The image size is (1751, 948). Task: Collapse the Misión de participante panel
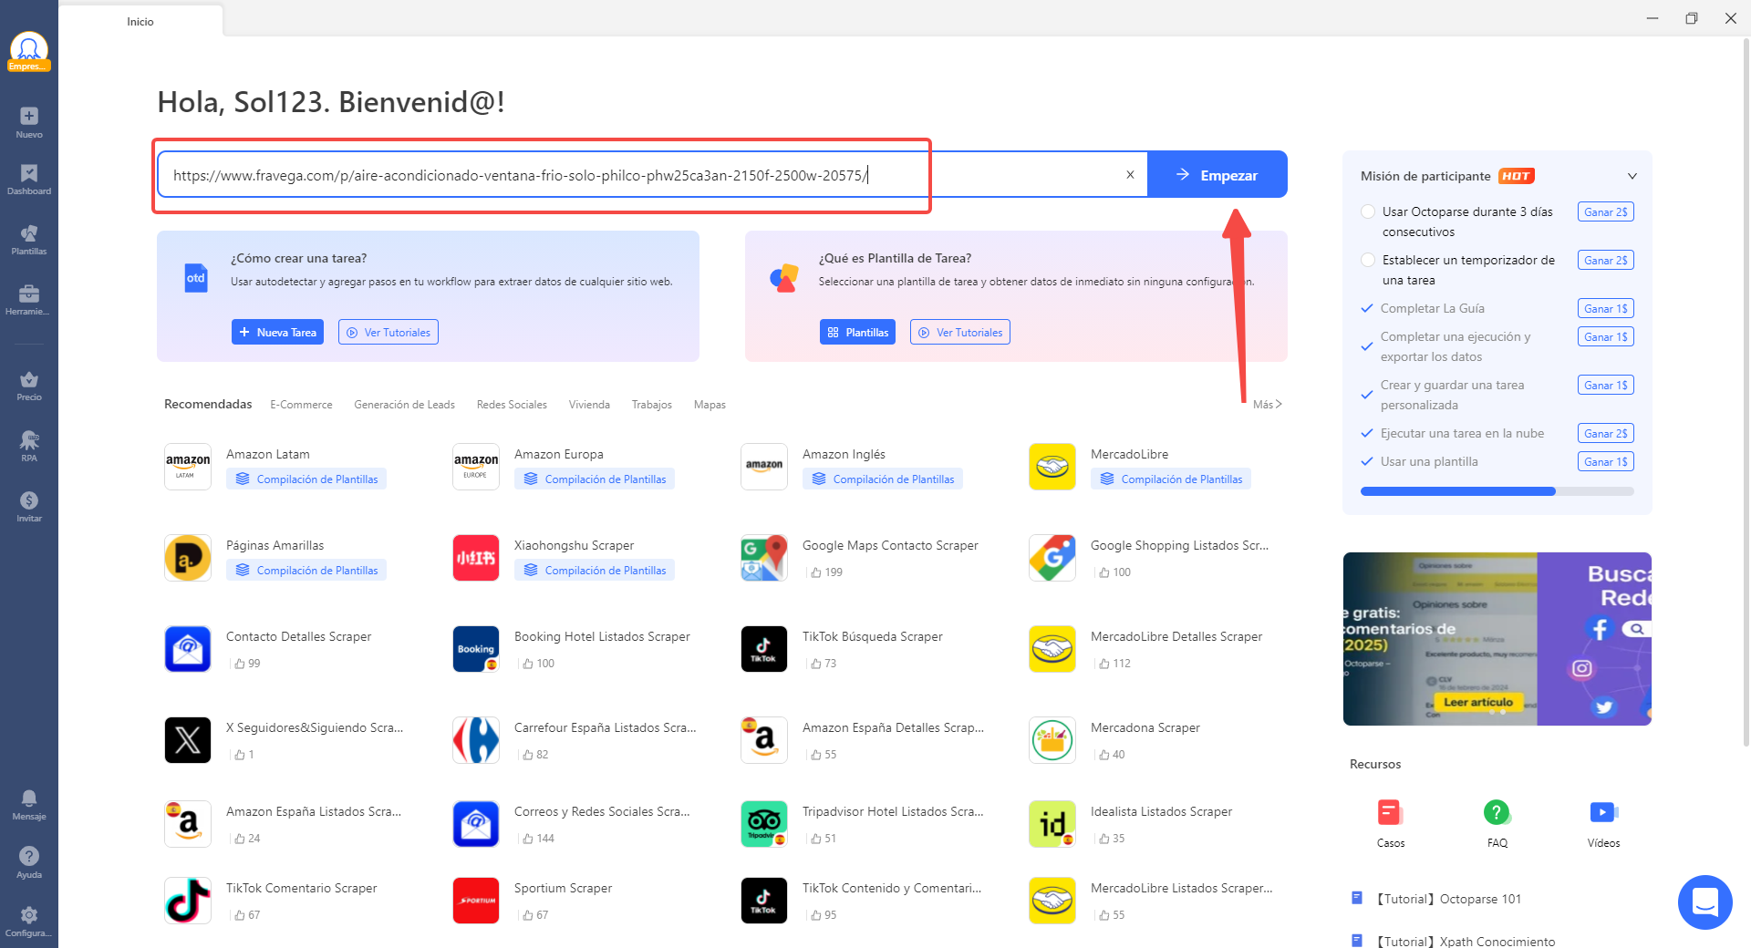click(1632, 176)
